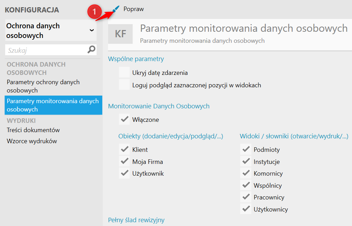Click the Popraw button label
Viewport: 352px width, 226px height.
tap(134, 9)
